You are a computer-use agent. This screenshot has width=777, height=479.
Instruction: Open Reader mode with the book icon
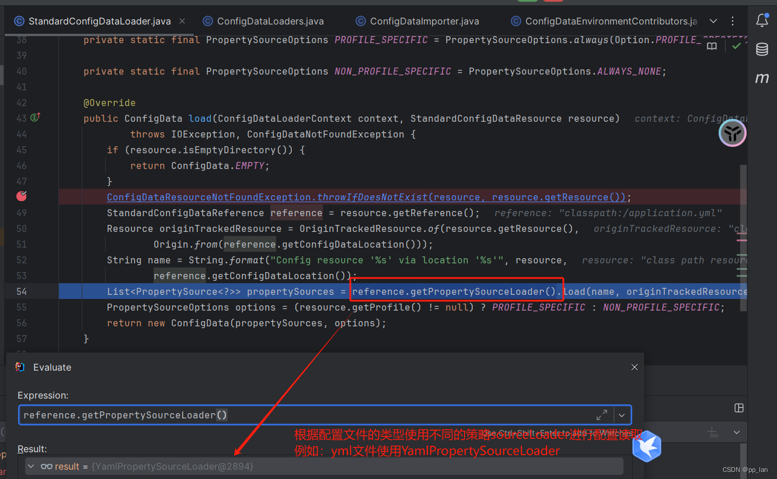click(x=712, y=45)
